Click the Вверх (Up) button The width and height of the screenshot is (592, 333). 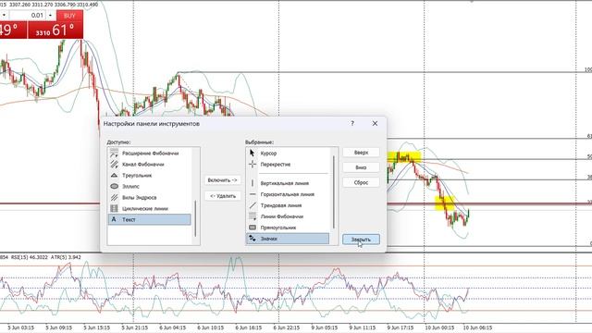tap(361, 153)
